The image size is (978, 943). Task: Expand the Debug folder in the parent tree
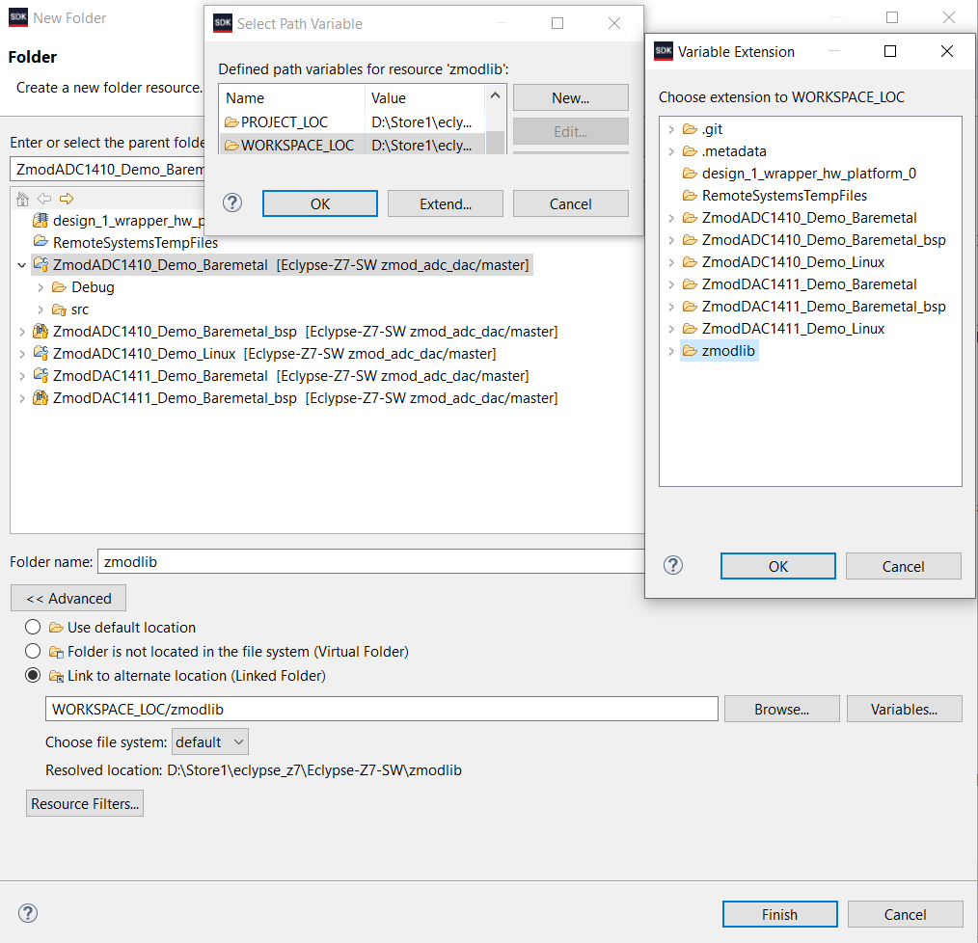click(x=41, y=287)
